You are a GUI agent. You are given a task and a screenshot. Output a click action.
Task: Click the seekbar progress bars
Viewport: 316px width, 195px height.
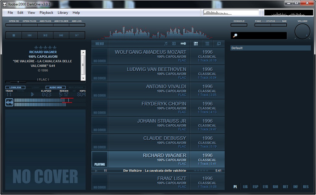(x=50, y=102)
